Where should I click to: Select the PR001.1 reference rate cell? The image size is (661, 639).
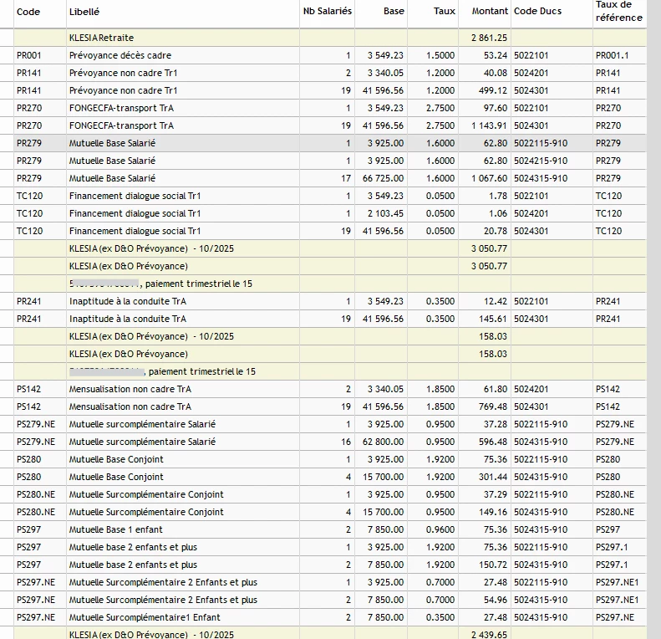coord(612,55)
